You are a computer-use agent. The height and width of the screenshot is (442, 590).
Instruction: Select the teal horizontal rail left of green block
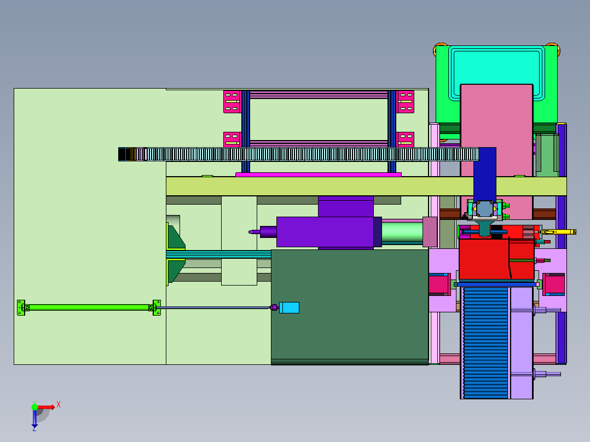coord(218,254)
